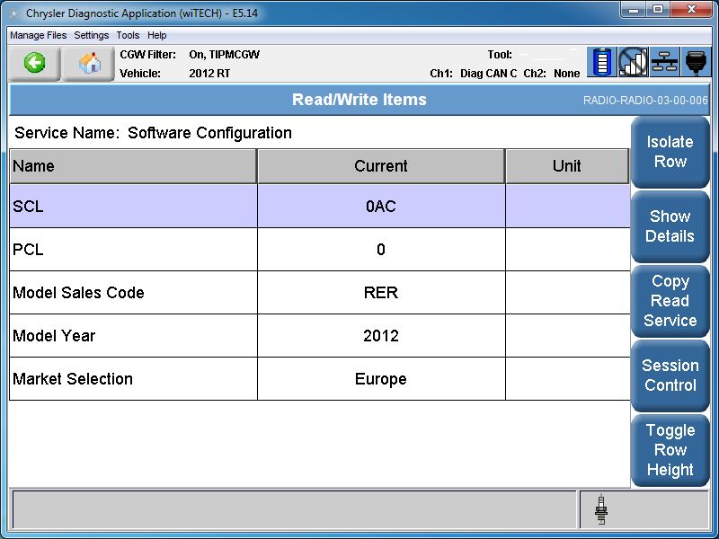Click the green back arrow button

click(35, 64)
